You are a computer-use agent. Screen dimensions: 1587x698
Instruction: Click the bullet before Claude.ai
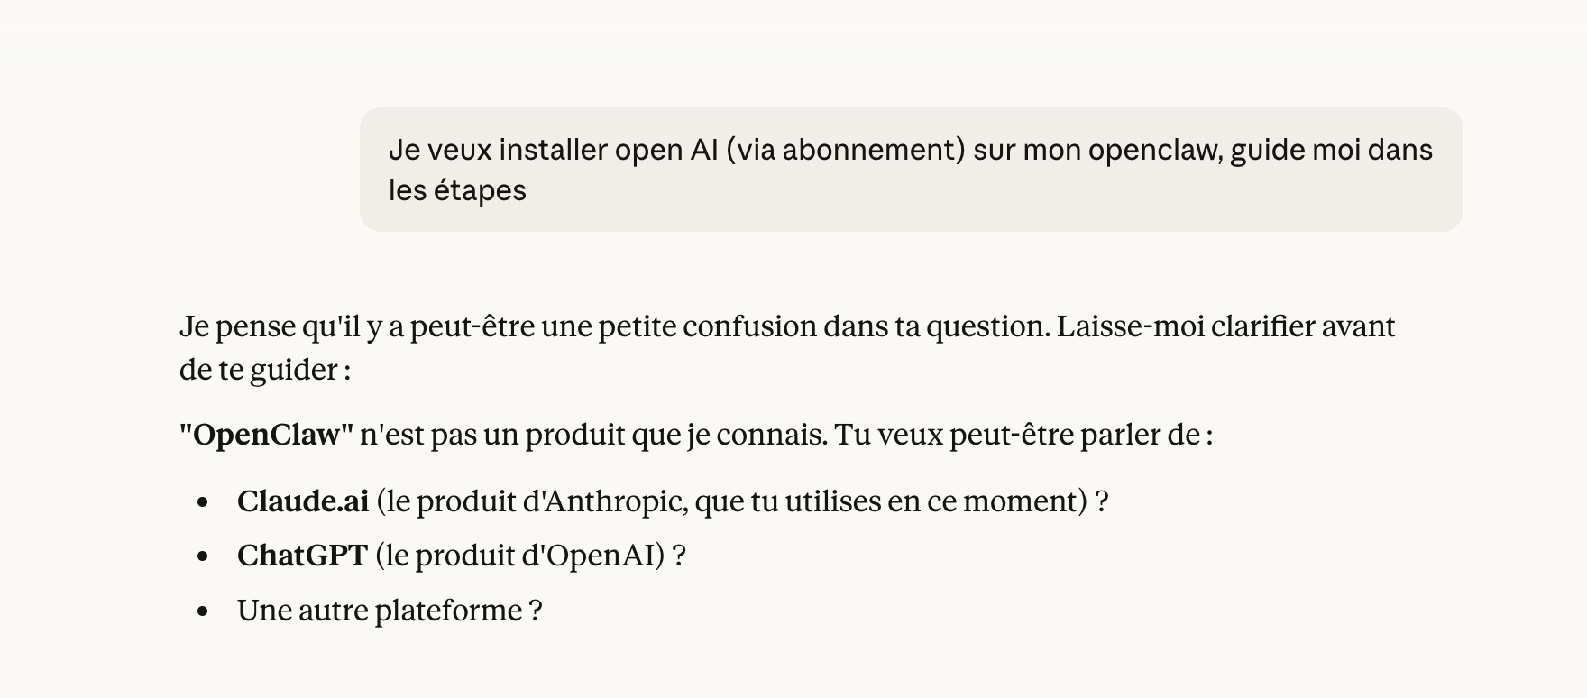tap(203, 502)
